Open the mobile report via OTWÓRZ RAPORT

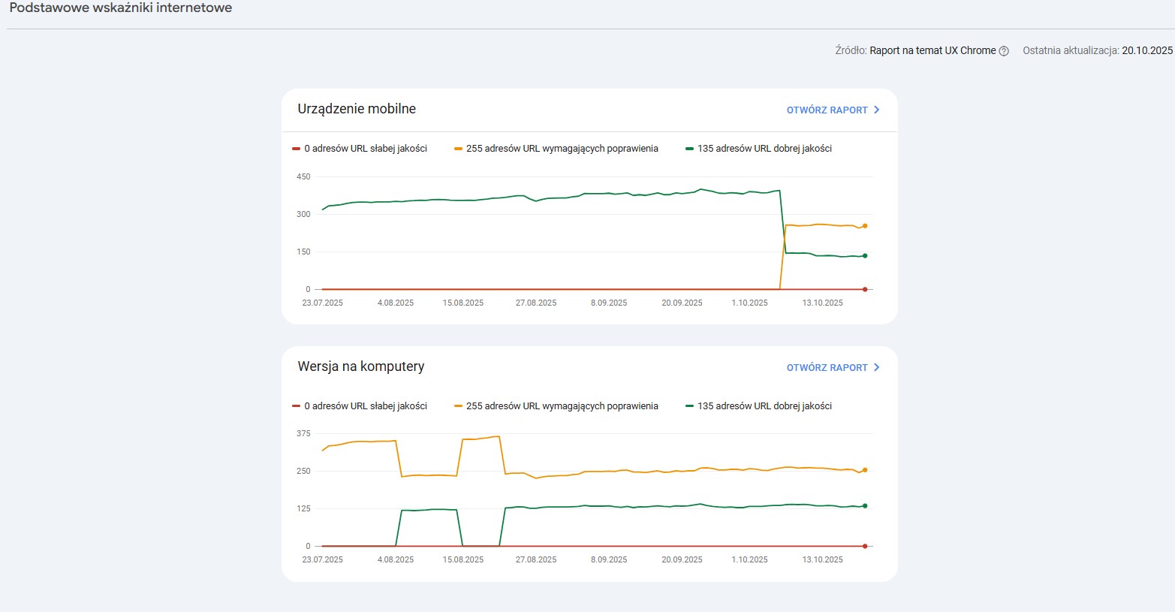click(x=827, y=110)
